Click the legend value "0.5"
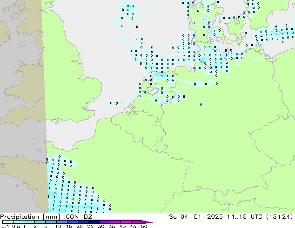The image size is (295, 228). coord(16,226)
